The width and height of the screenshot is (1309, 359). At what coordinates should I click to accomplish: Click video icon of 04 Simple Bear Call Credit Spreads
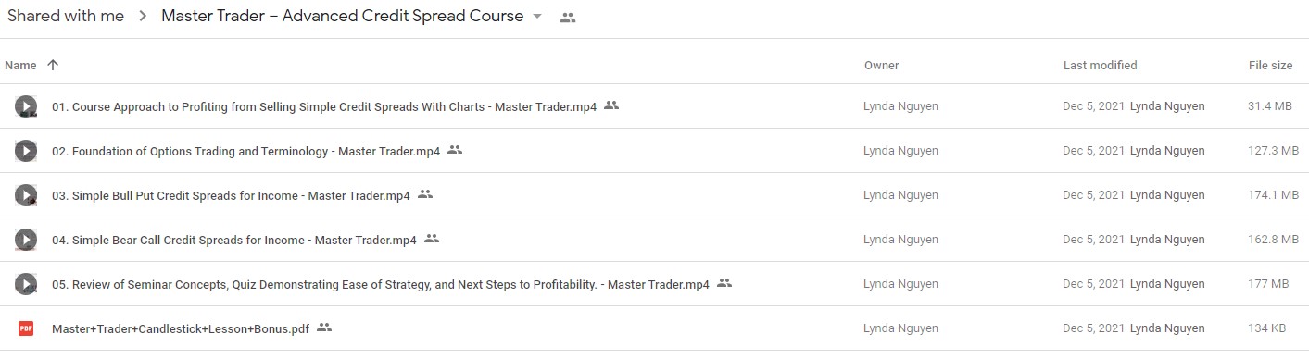tap(26, 240)
